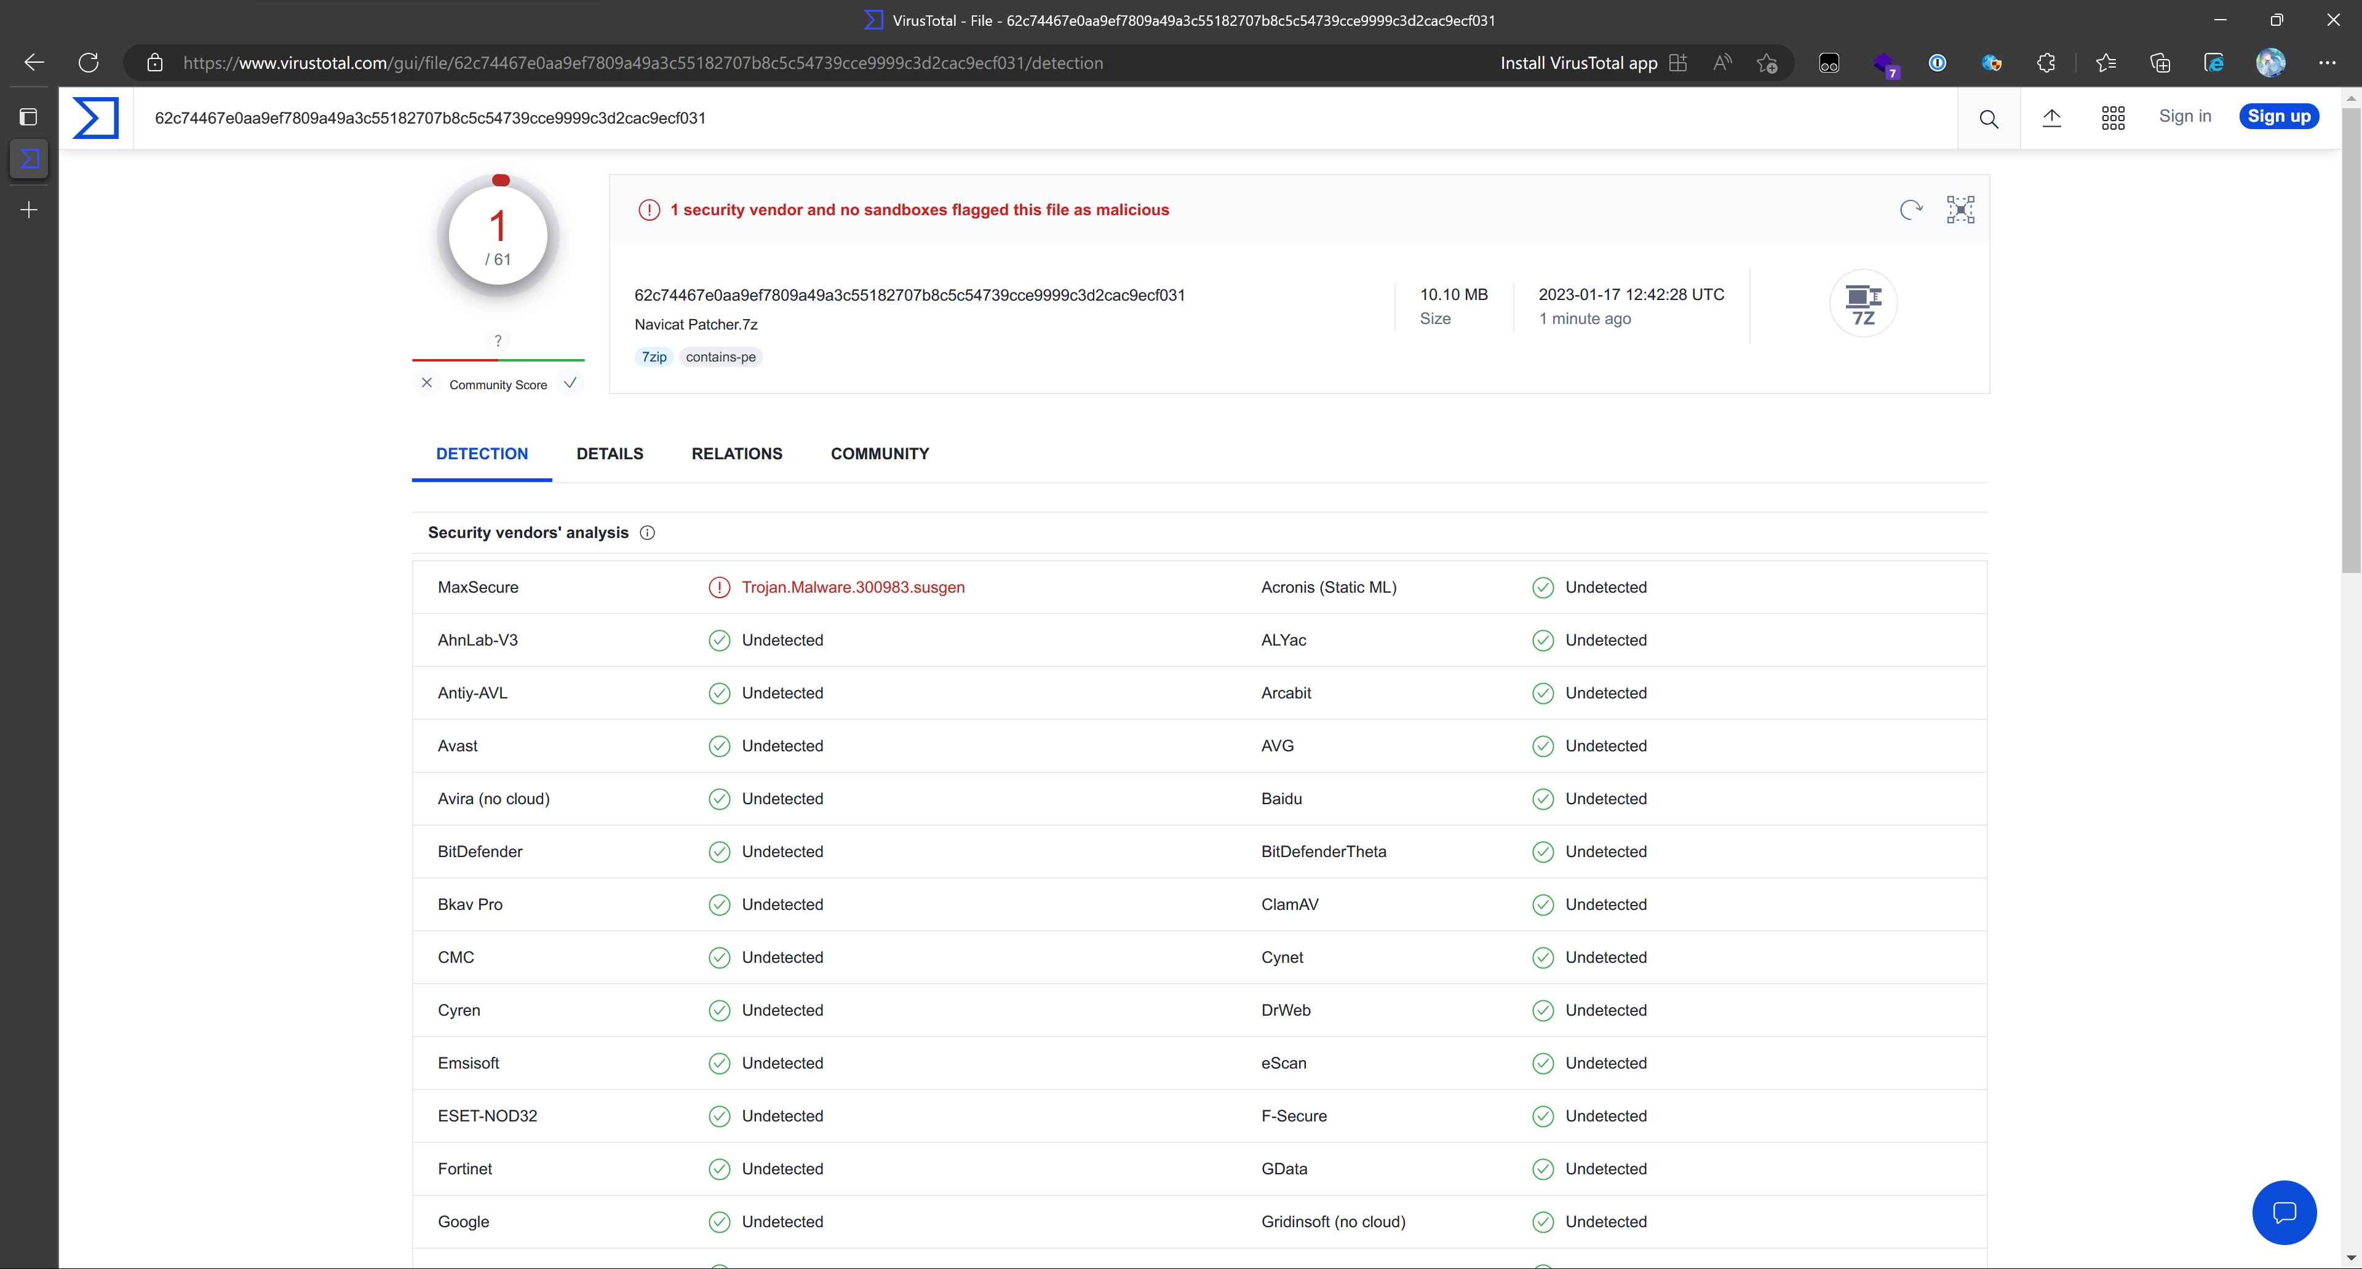Vote file harmless with checkmark icon
This screenshot has width=2362, height=1269.
point(570,383)
